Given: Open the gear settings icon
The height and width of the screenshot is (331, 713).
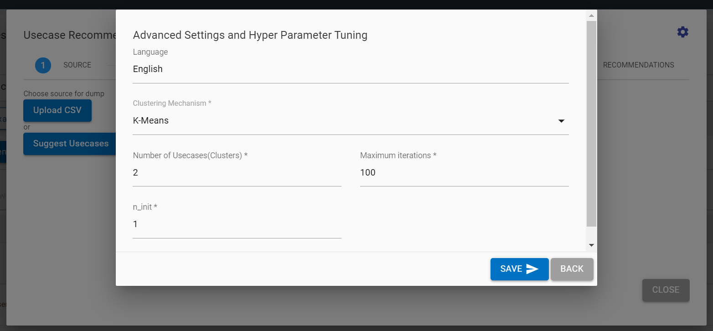Looking at the screenshot, I should click(x=682, y=32).
